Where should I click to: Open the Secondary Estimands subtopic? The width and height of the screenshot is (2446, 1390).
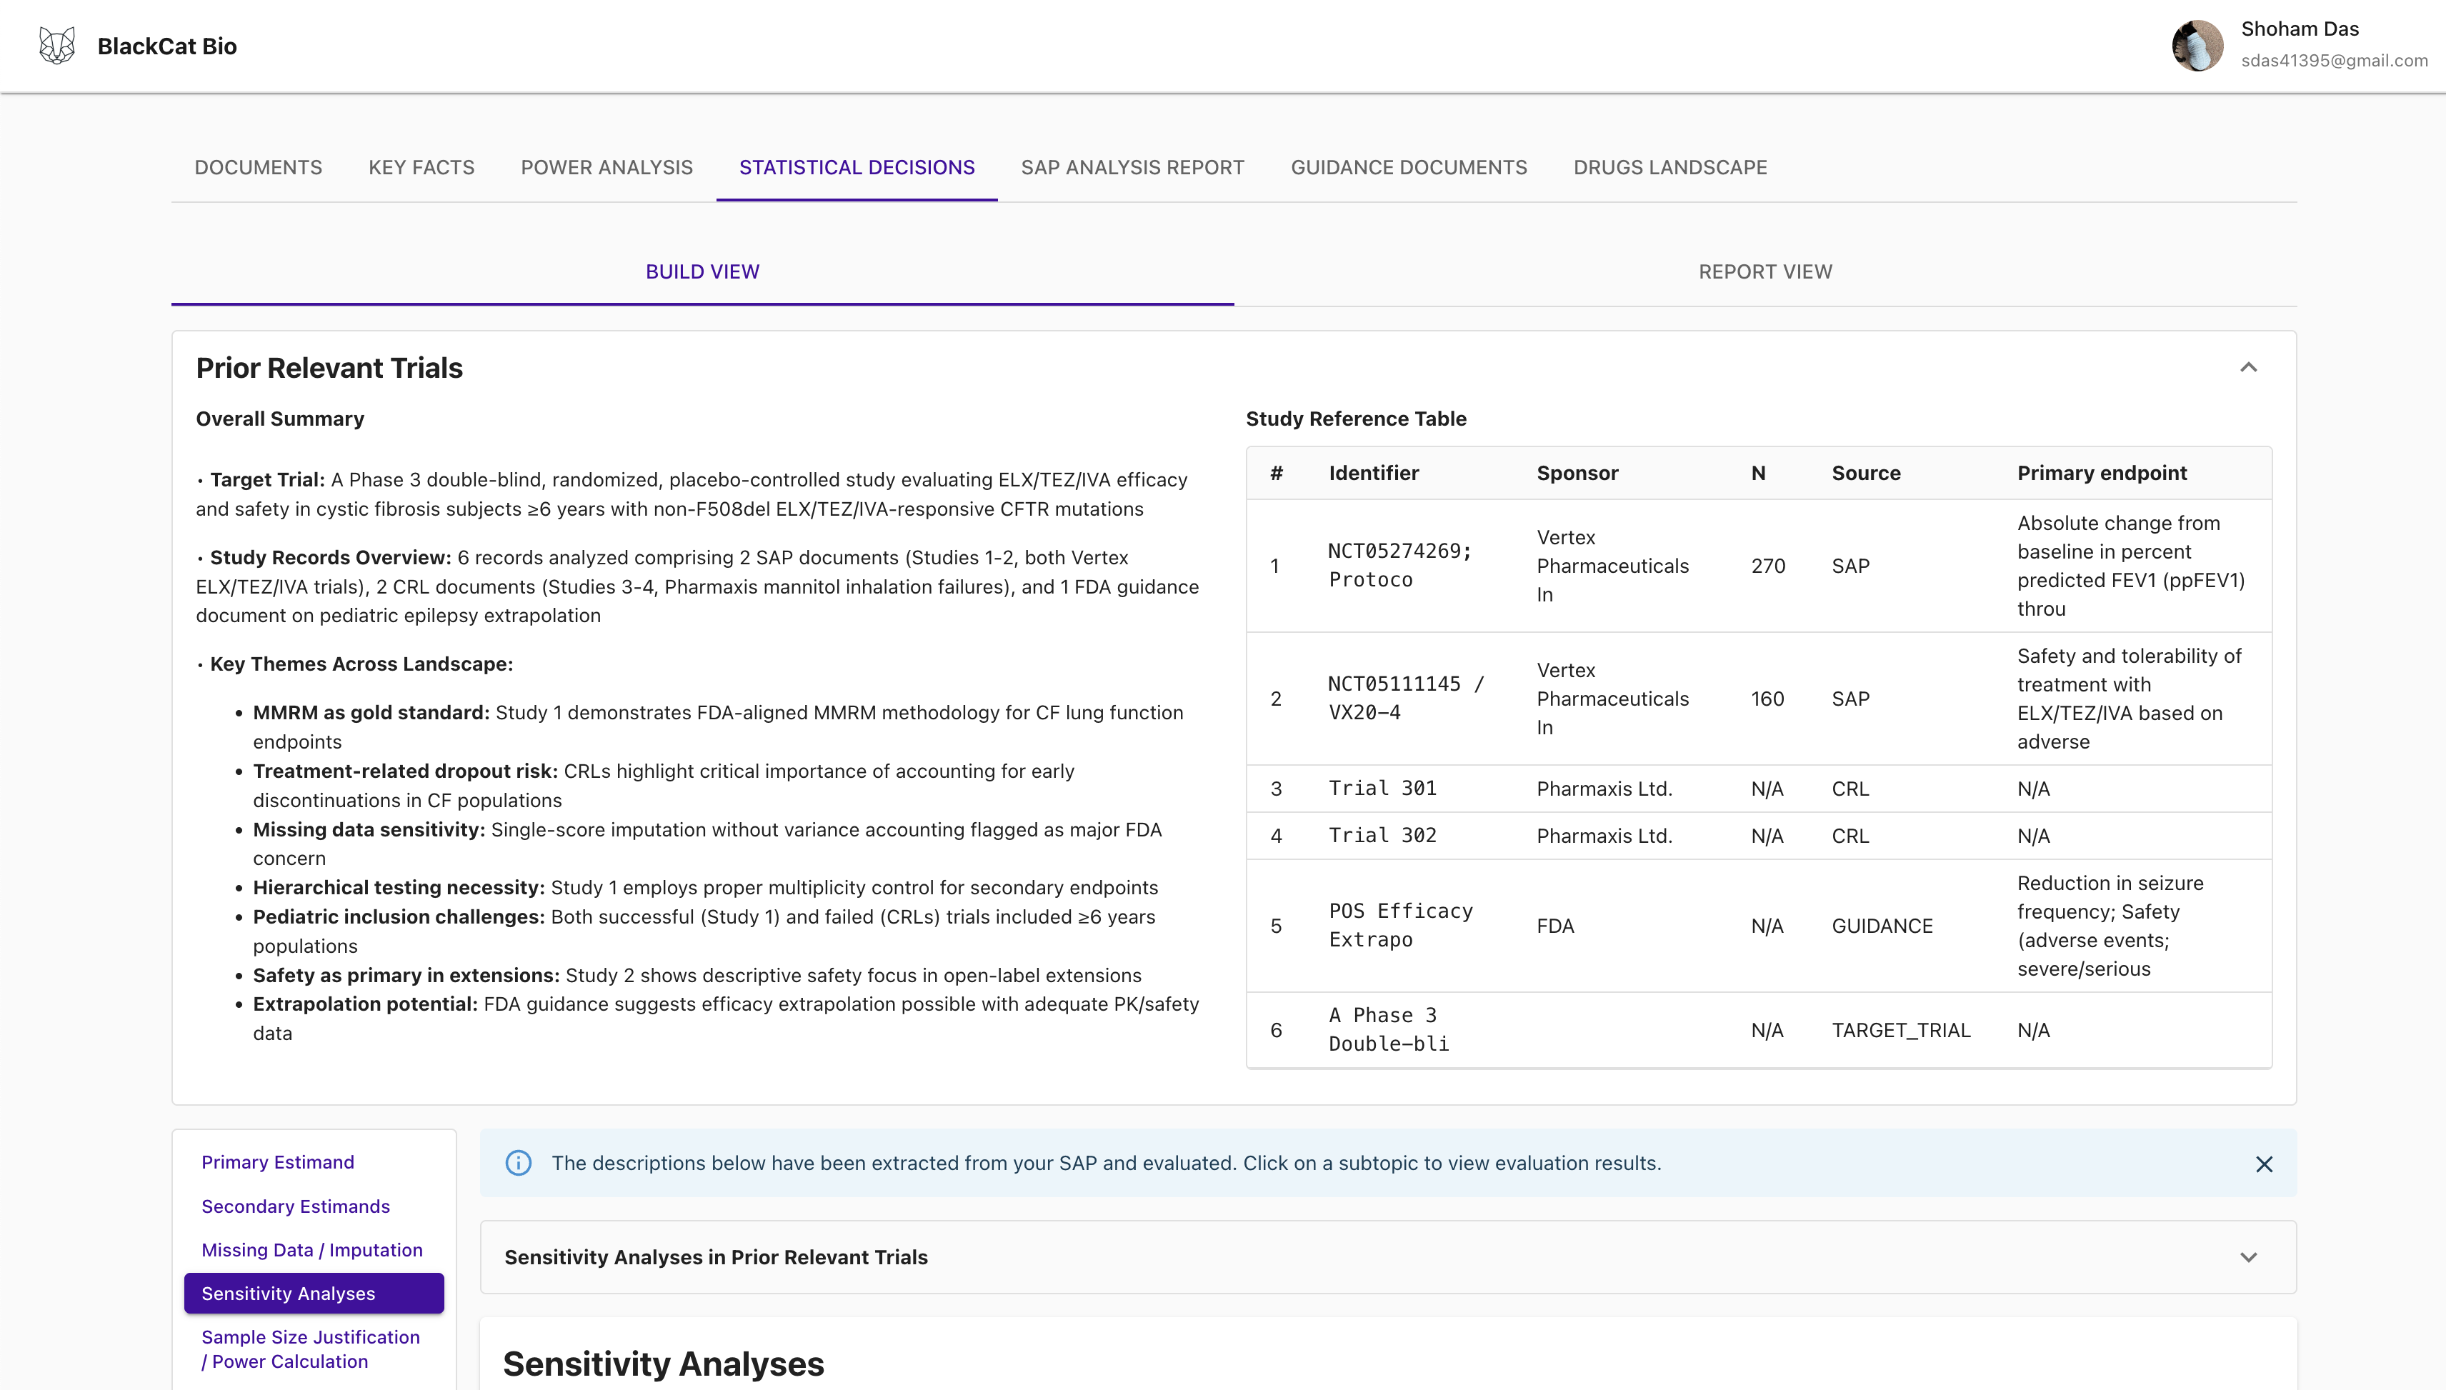coord(296,1206)
